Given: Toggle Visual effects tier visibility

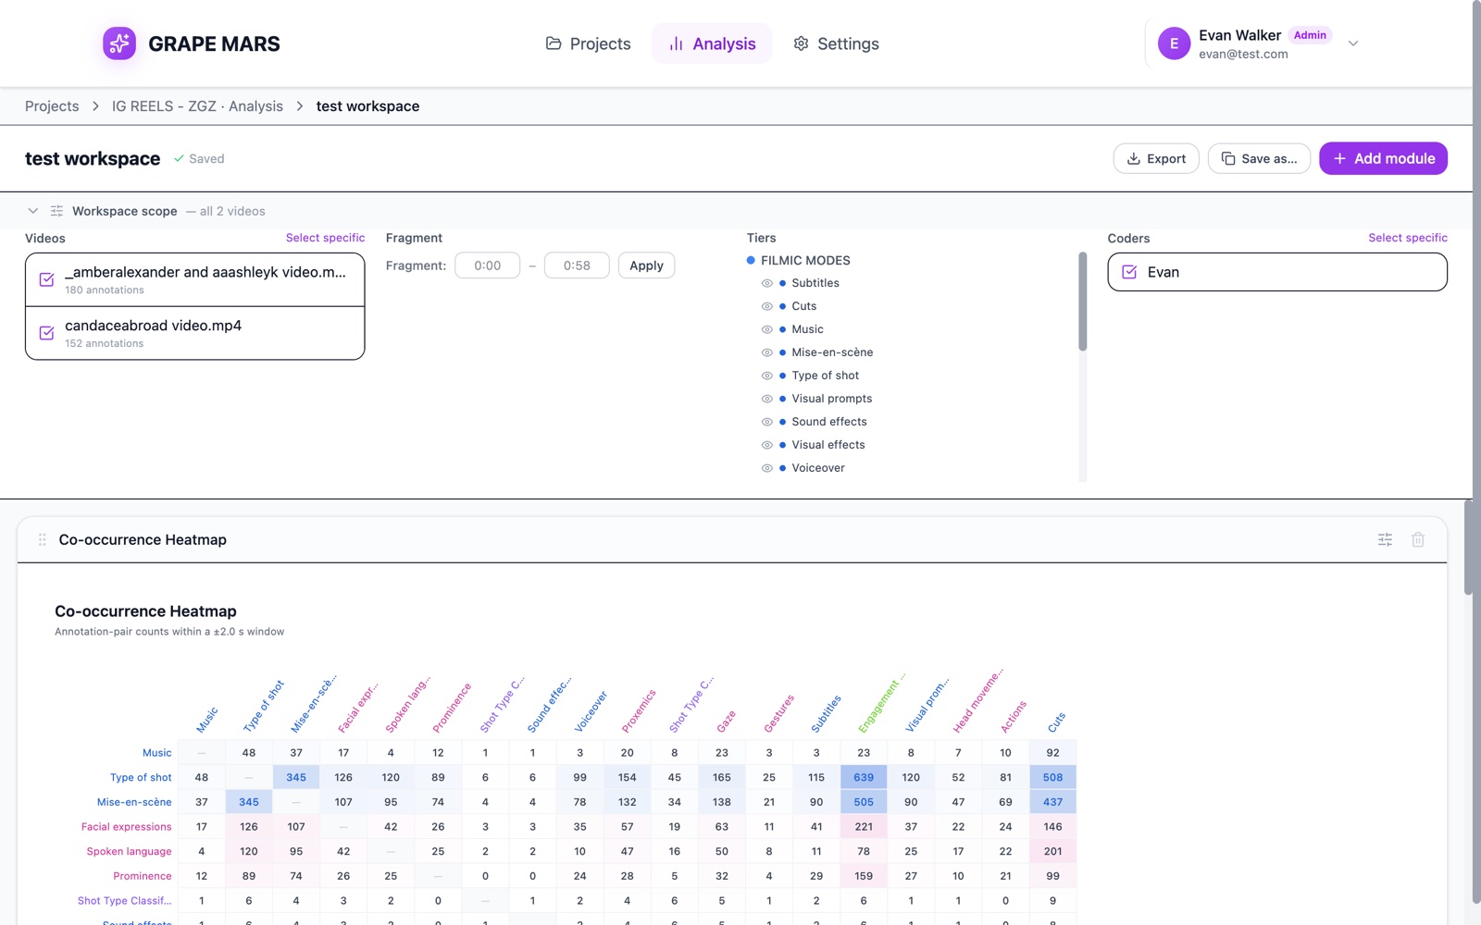Looking at the screenshot, I should [766, 445].
